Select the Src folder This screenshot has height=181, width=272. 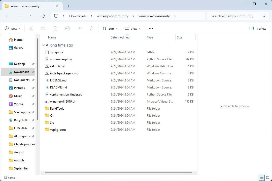pyautogui.click(x=52, y=123)
